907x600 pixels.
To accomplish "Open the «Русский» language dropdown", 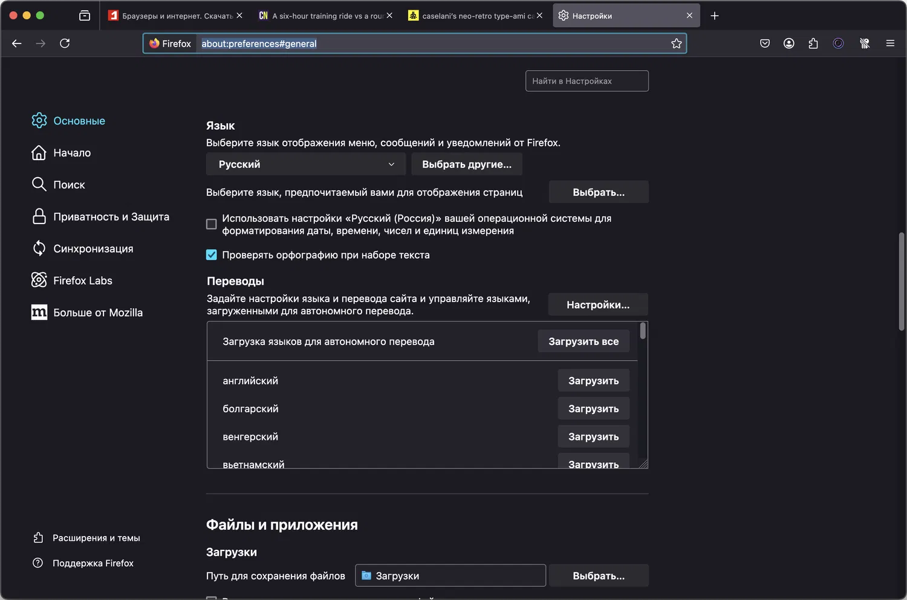I will [x=306, y=164].
